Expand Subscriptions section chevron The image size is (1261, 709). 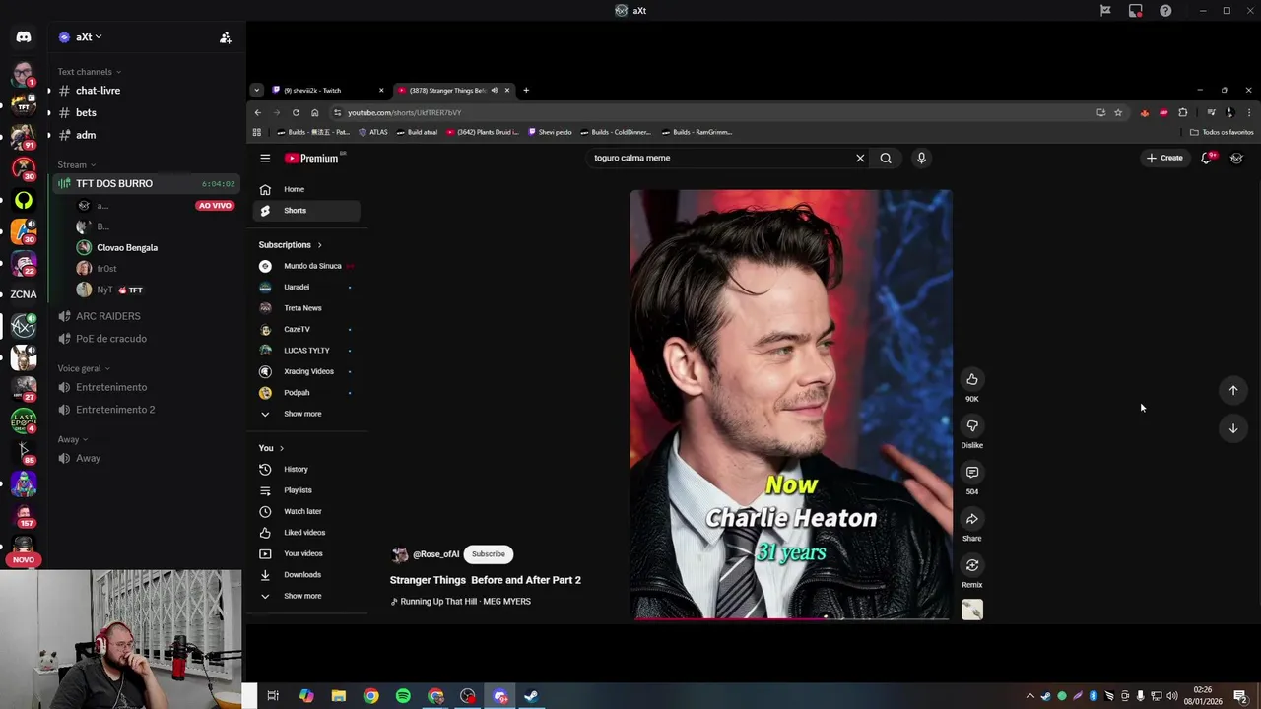click(x=319, y=245)
